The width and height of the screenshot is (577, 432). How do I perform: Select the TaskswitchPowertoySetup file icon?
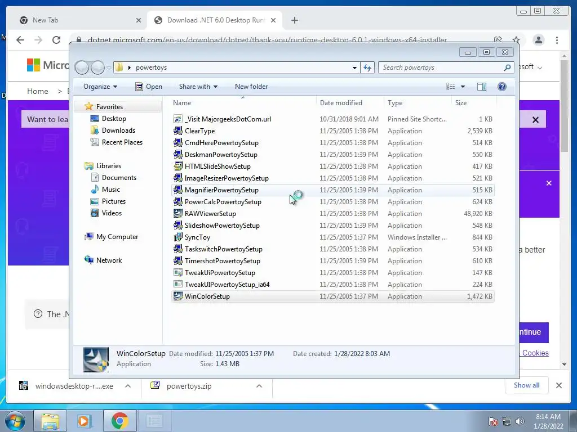(177, 249)
